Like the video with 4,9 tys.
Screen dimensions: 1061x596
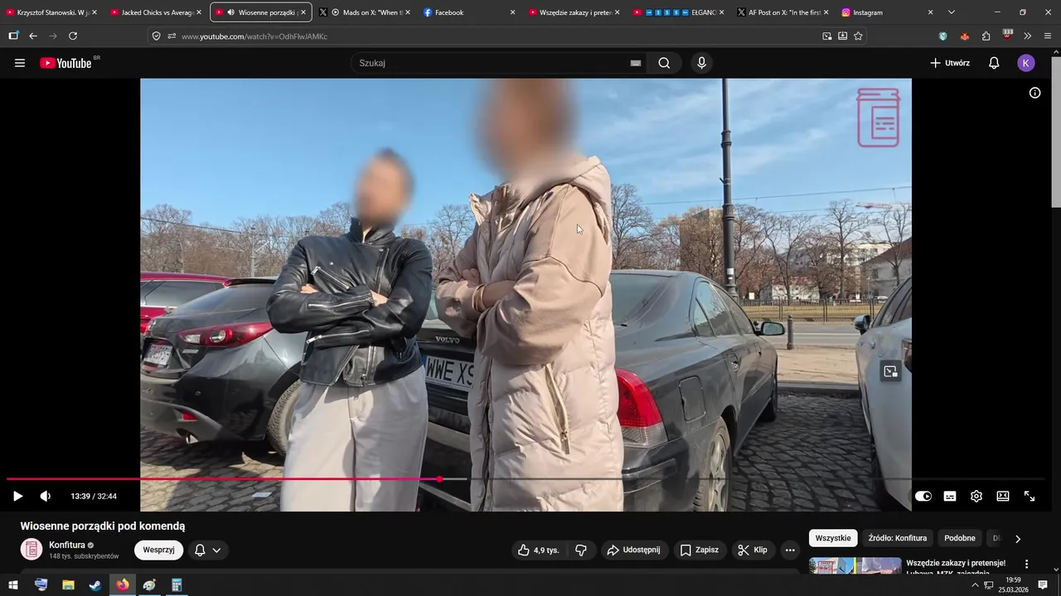pyautogui.click(x=539, y=550)
